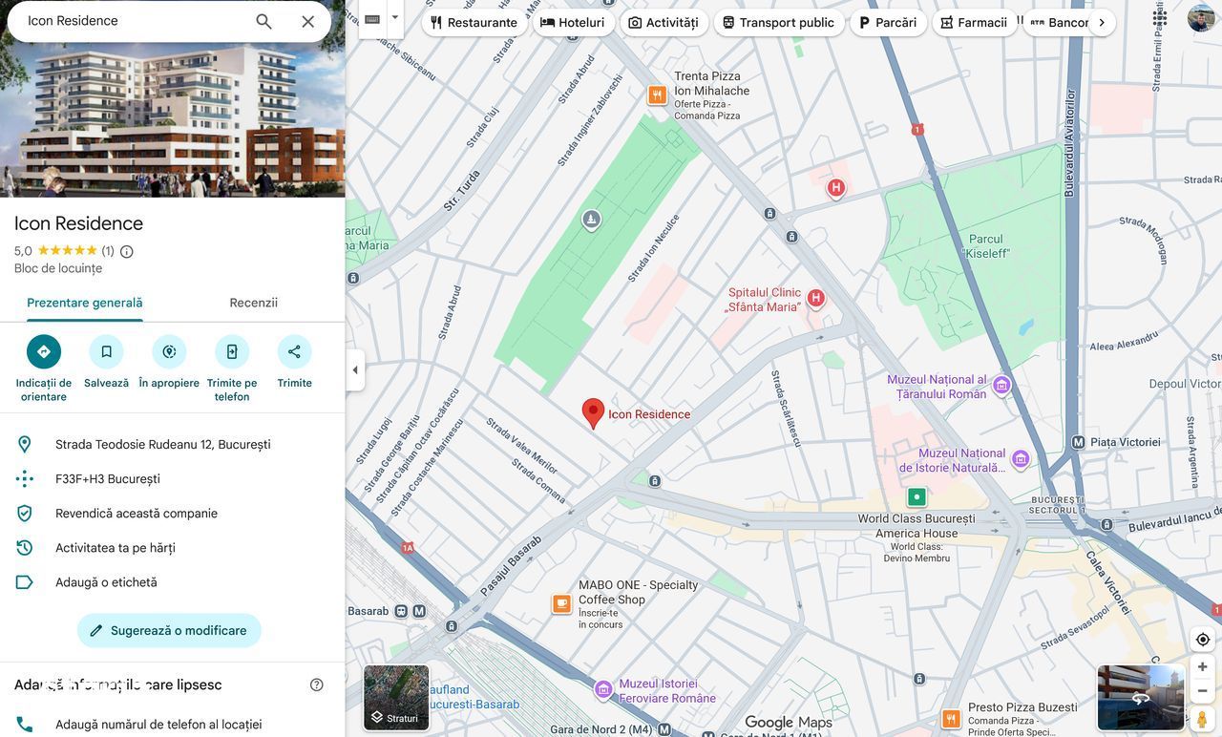The image size is (1222, 737).
Task: Zoom in the map with plus button
Action: 1202,666
